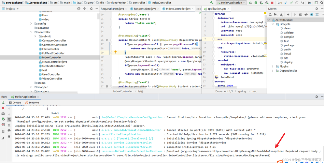Click Execute Maven Goal icon
Screen dimensions: 324x163
pyautogui.click(x=301, y=15)
